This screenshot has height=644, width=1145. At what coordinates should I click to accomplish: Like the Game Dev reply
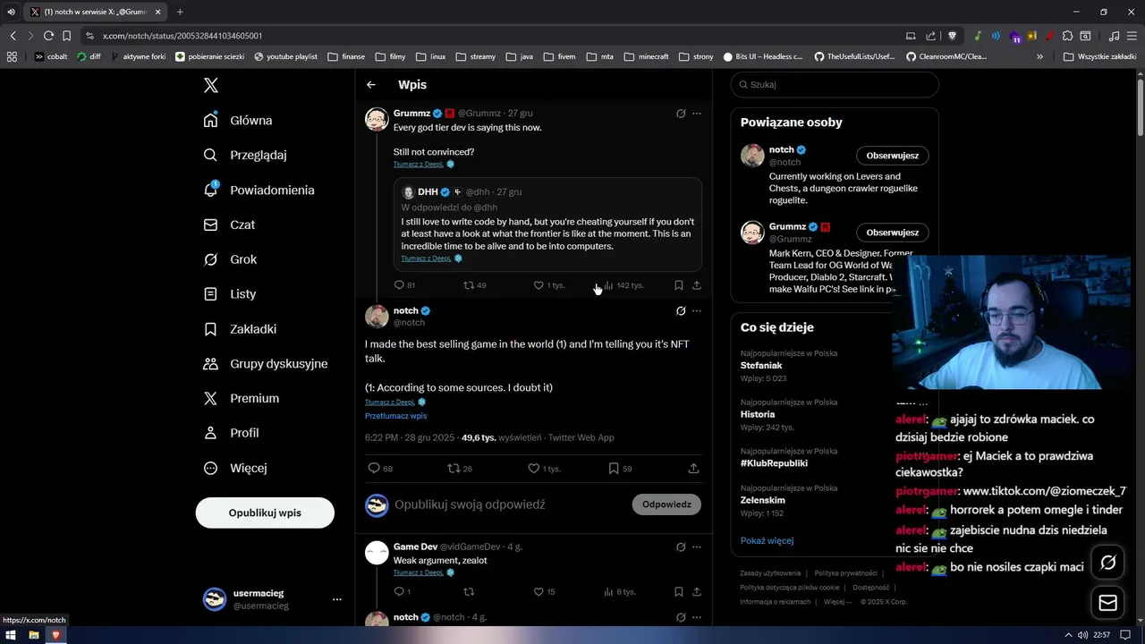[545, 592]
